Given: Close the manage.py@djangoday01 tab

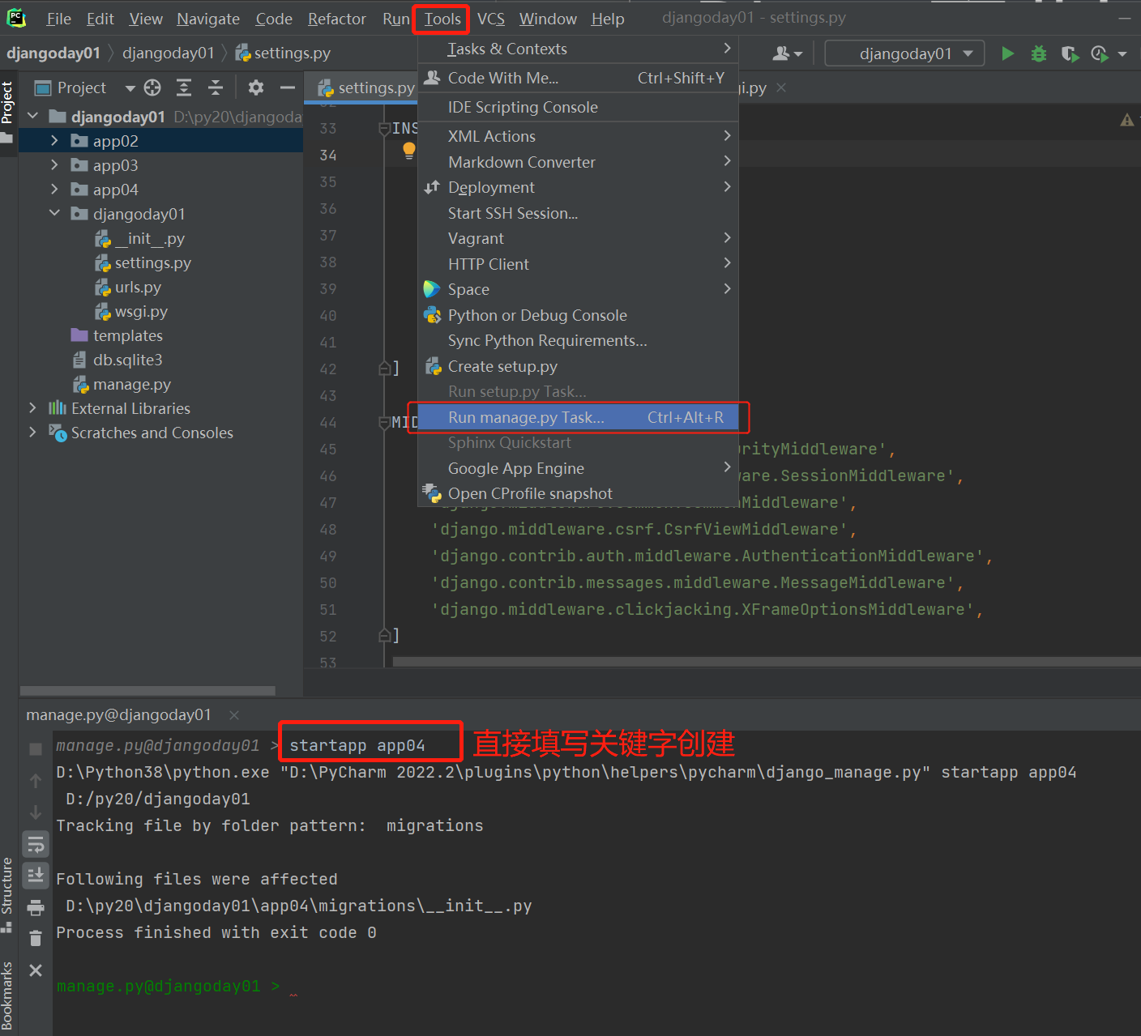Looking at the screenshot, I should click(234, 715).
